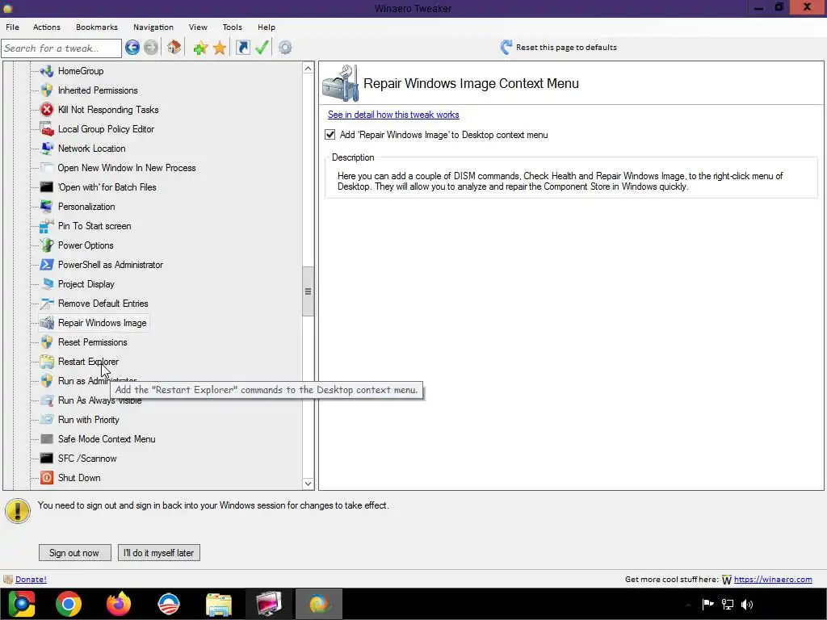827x620 pixels.
Task: Select Reset Permissions in the tree
Action: coord(92,342)
